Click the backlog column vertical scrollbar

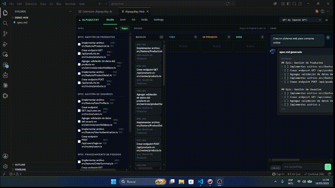pyautogui.click(x=164, y=65)
